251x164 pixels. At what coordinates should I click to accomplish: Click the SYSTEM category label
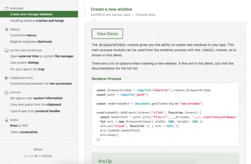pyautogui.click(x=15, y=93)
